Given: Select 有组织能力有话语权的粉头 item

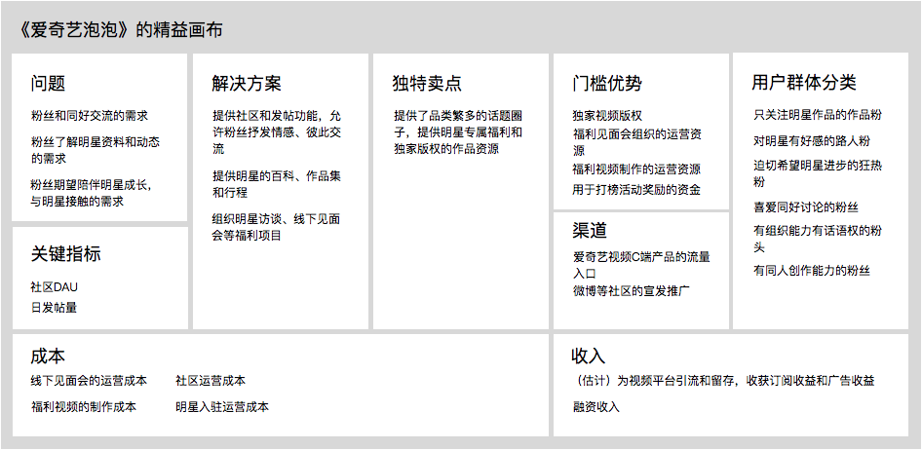Looking at the screenshot, I should pos(818,239).
